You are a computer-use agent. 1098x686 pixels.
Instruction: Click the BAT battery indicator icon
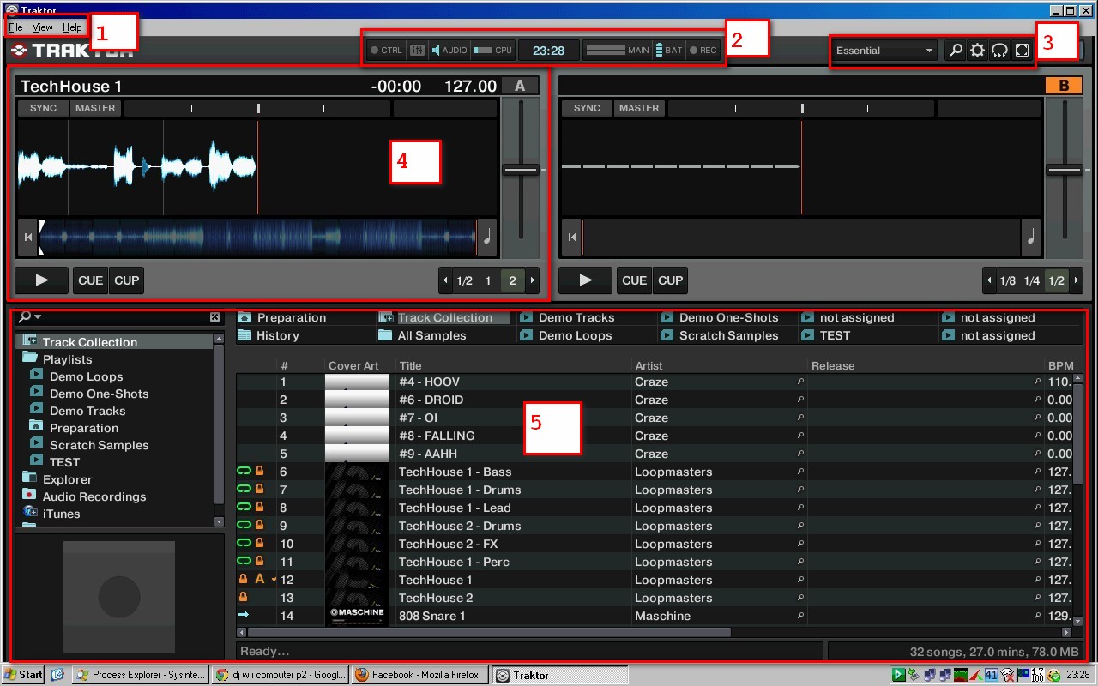[659, 51]
